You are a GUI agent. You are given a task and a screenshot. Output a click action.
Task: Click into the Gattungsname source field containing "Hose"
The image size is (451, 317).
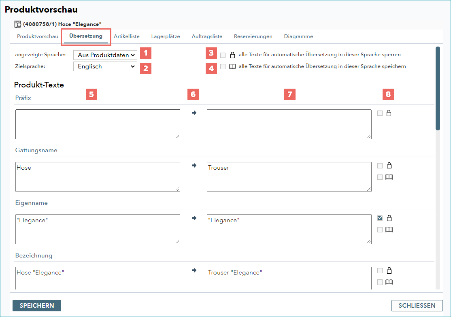tap(98, 177)
